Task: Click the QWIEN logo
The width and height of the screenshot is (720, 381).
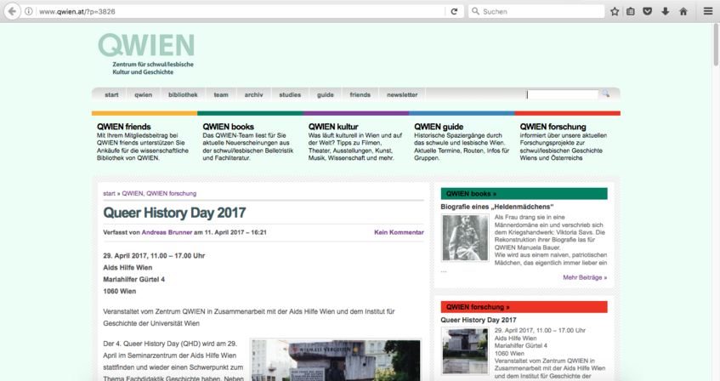Action: [x=146, y=54]
